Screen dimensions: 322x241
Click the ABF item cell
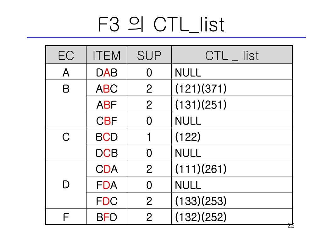point(107,104)
